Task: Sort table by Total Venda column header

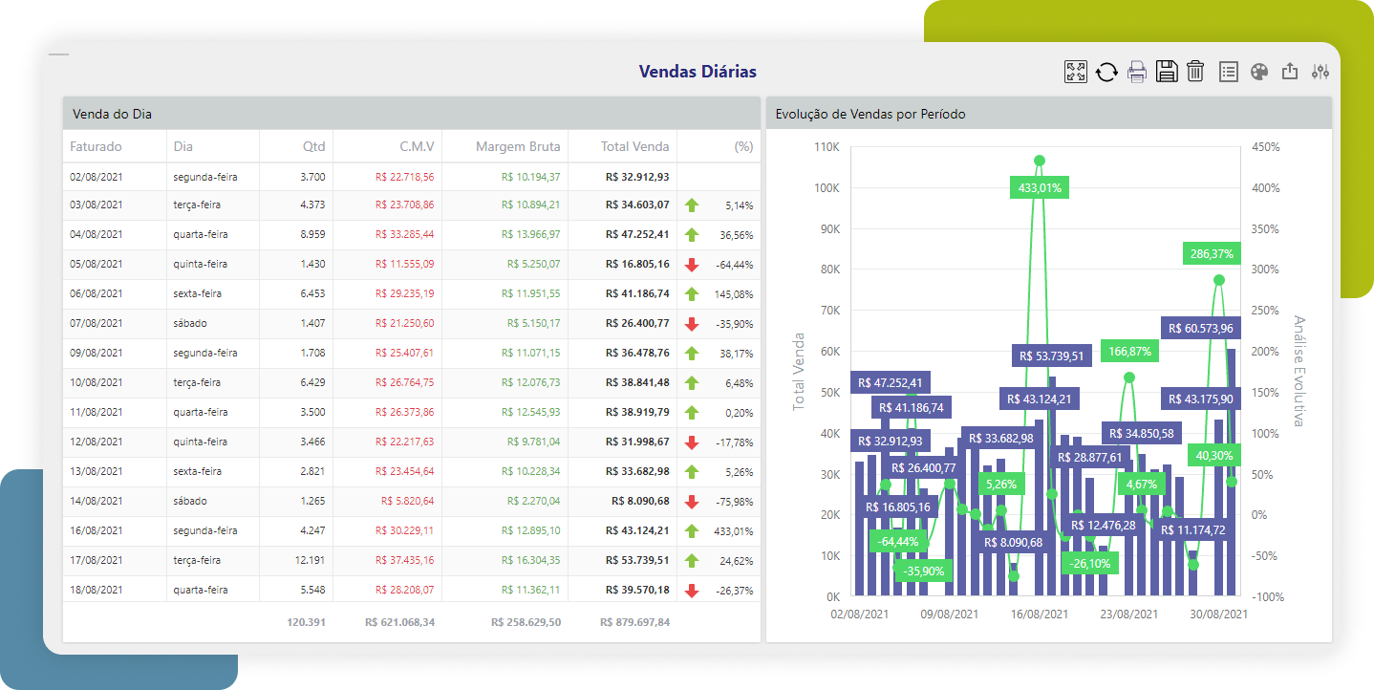Action: coord(634,147)
